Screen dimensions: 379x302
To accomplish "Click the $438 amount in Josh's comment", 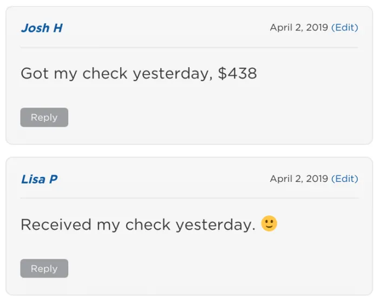I will point(237,74).
